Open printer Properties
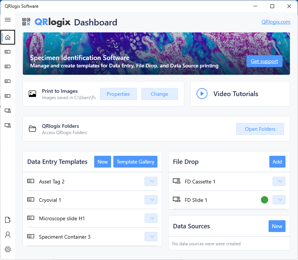This screenshot has width=298, height=260. pyautogui.click(x=118, y=94)
